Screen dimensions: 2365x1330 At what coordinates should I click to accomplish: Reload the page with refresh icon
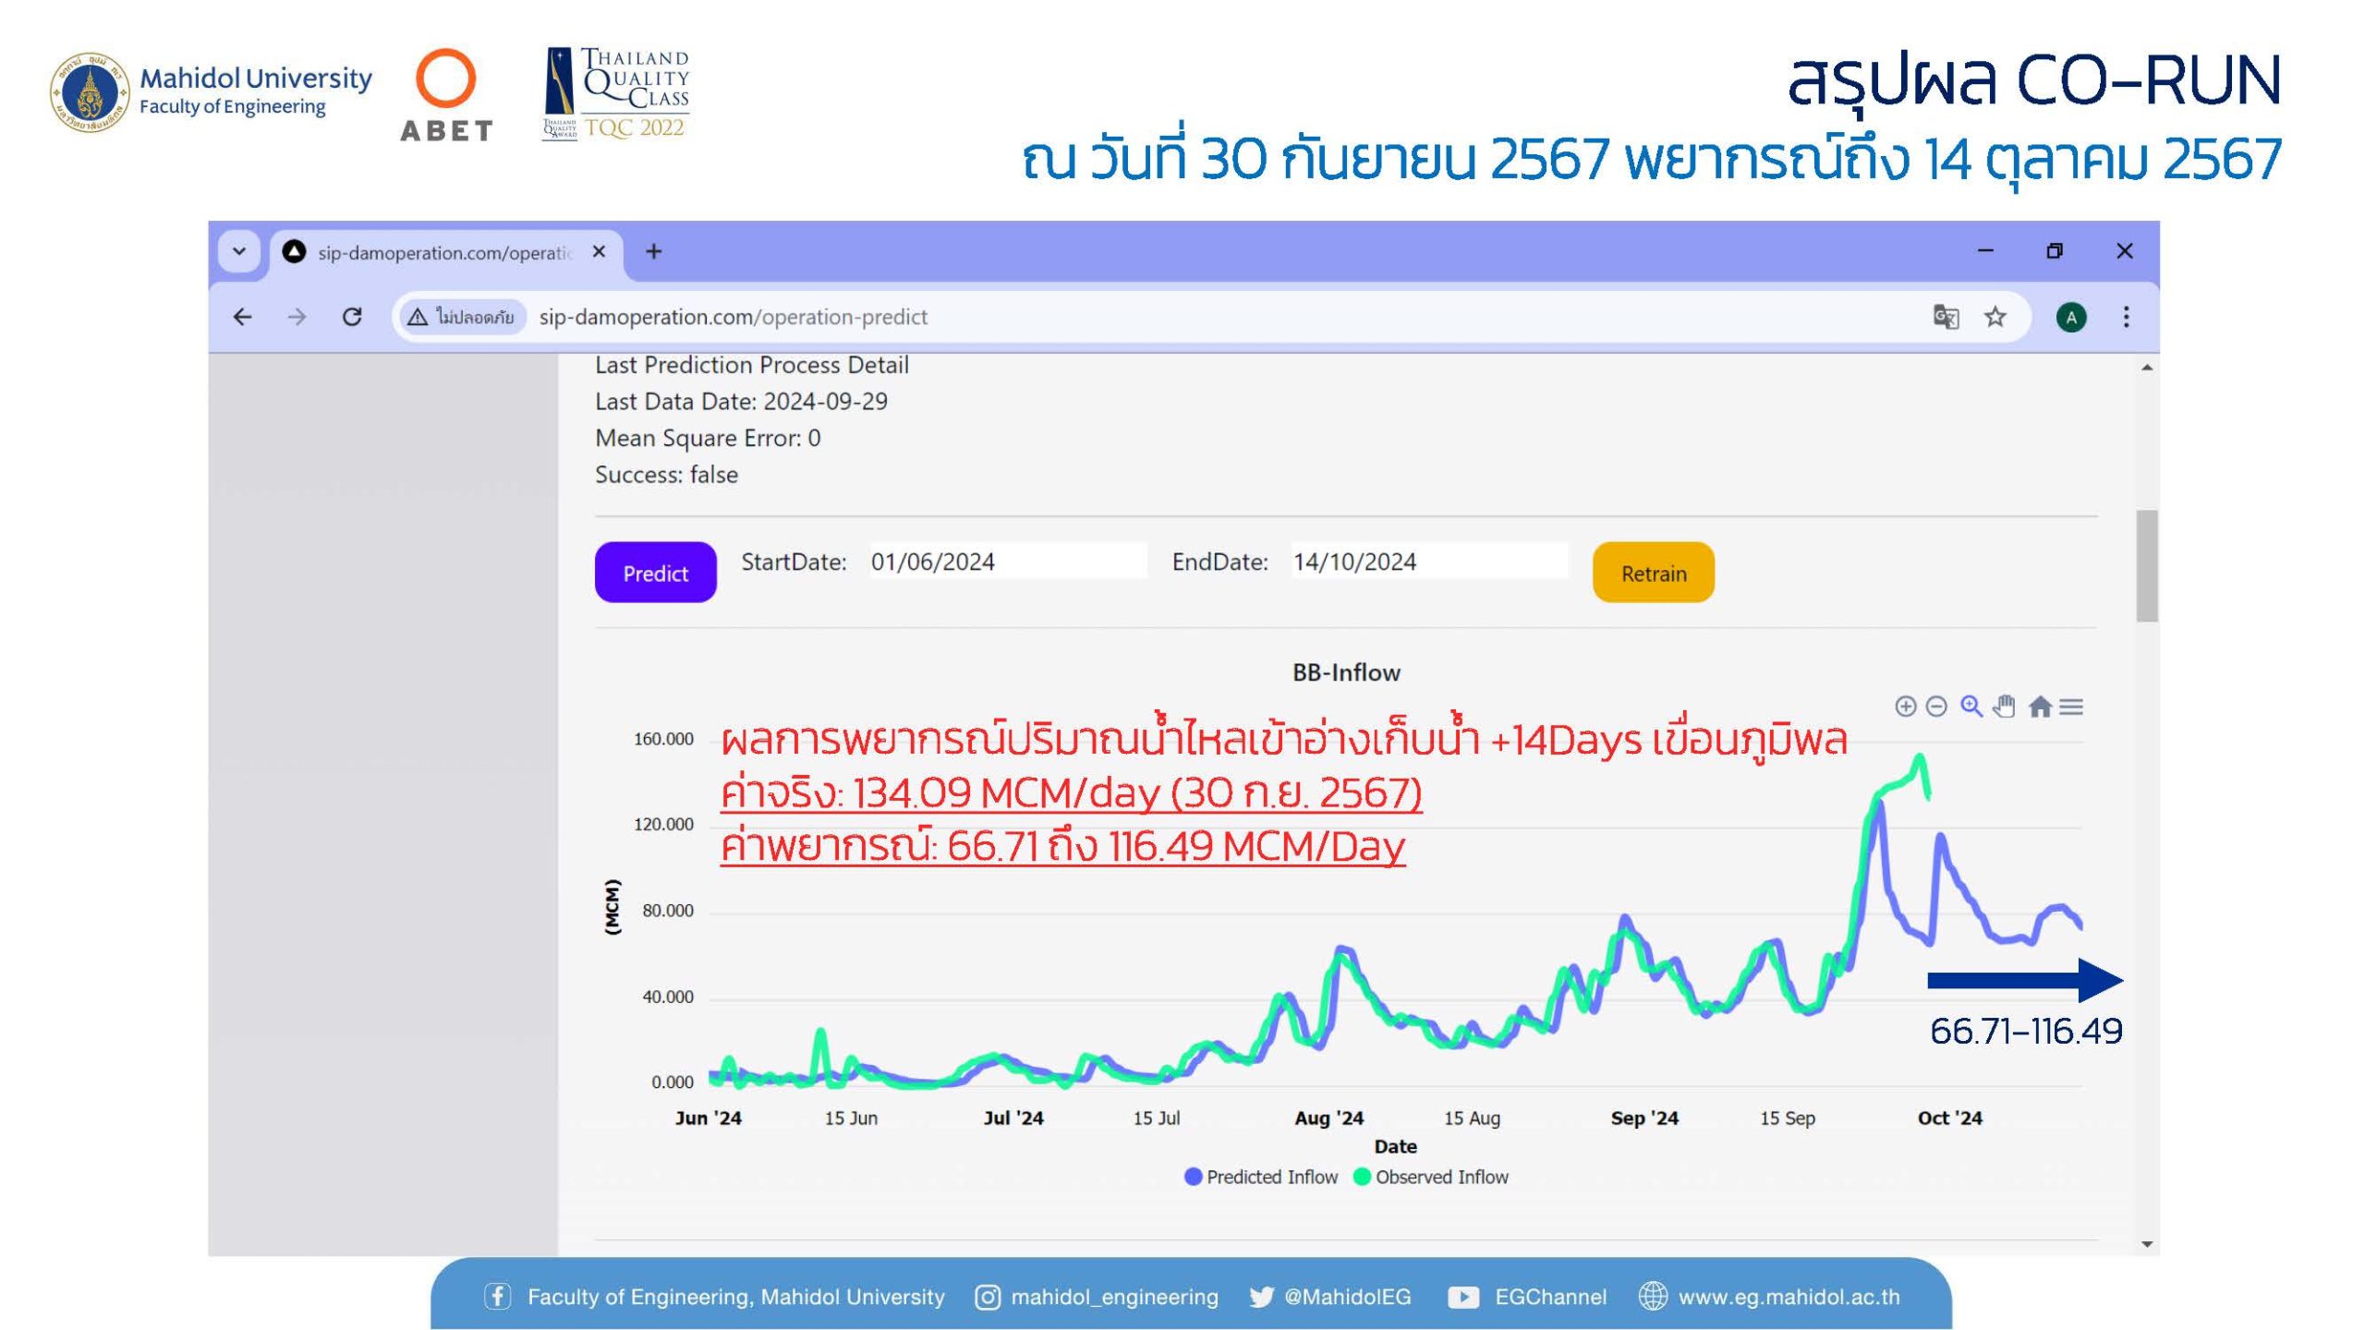coord(352,317)
